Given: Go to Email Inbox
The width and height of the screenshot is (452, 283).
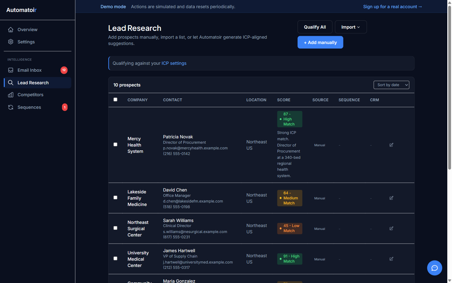Looking at the screenshot, I should [37, 70].
